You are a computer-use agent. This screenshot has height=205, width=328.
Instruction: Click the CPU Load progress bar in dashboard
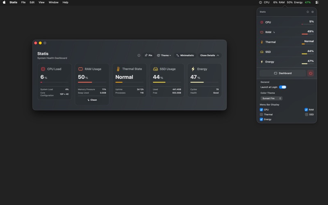point(55,82)
